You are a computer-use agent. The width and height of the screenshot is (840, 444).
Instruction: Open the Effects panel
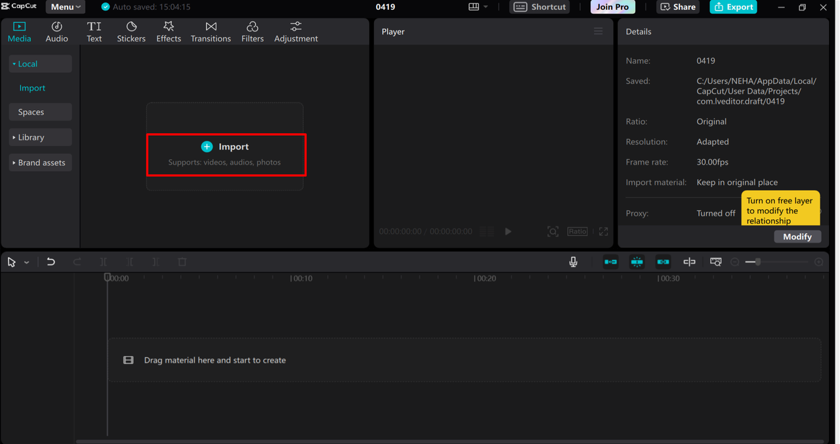click(169, 31)
